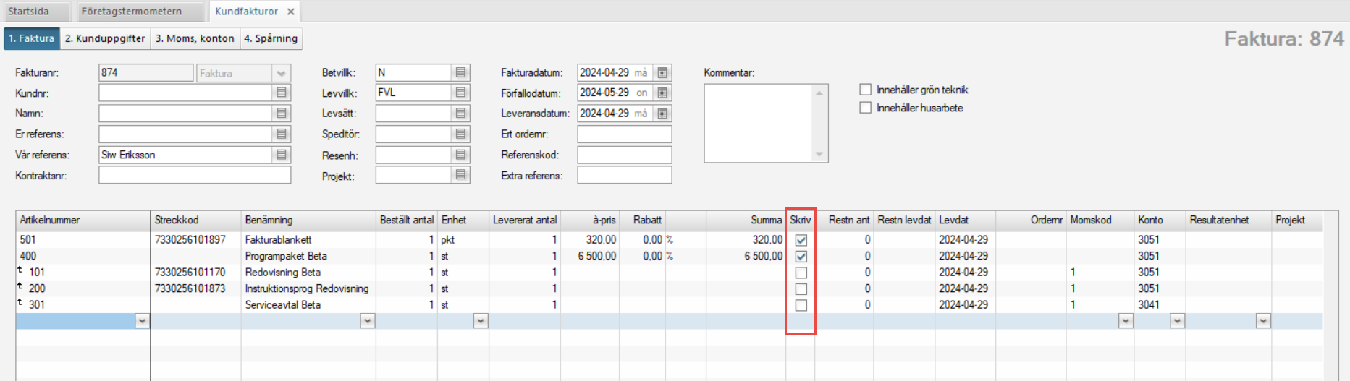Click lookup icon beside Vår referens field
This screenshot has height=381, width=1350.
click(282, 155)
